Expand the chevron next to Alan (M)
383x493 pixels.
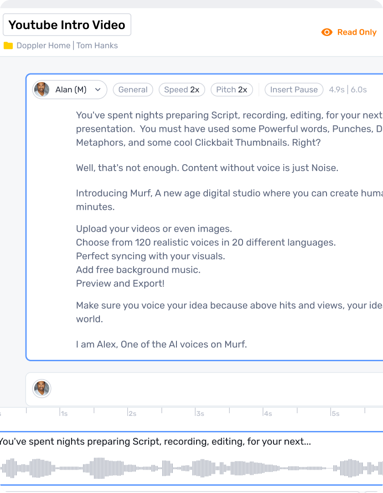coord(98,90)
